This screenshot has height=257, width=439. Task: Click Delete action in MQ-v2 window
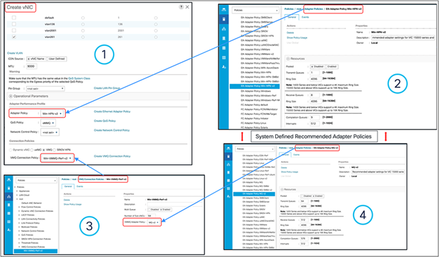(x=284, y=168)
